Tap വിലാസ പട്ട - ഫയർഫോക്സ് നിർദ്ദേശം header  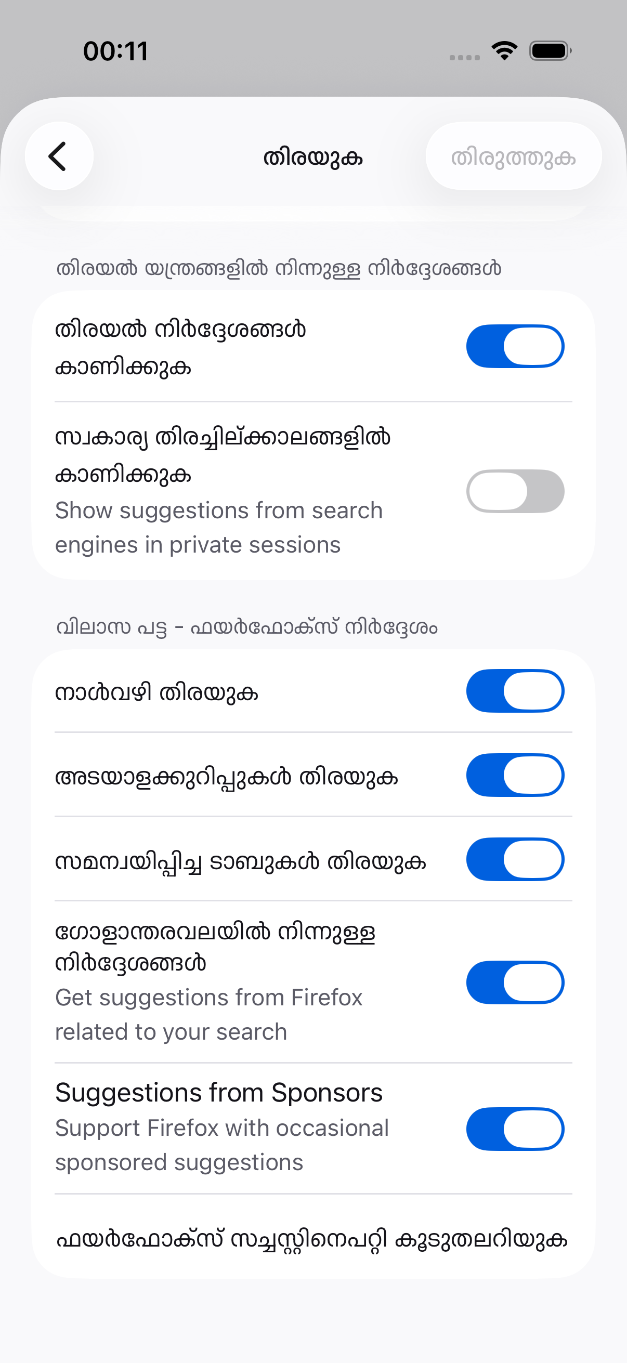coord(246,627)
